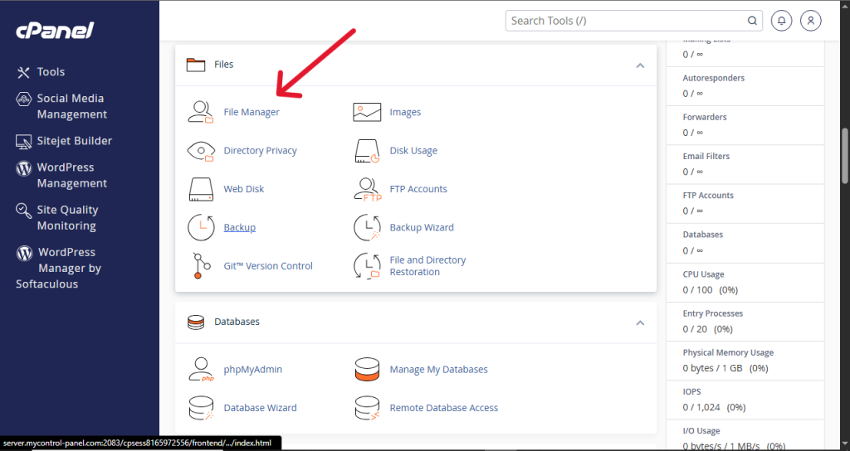The width and height of the screenshot is (850, 451).
Task: Click the Entry Processes statistic label
Action: point(713,313)
